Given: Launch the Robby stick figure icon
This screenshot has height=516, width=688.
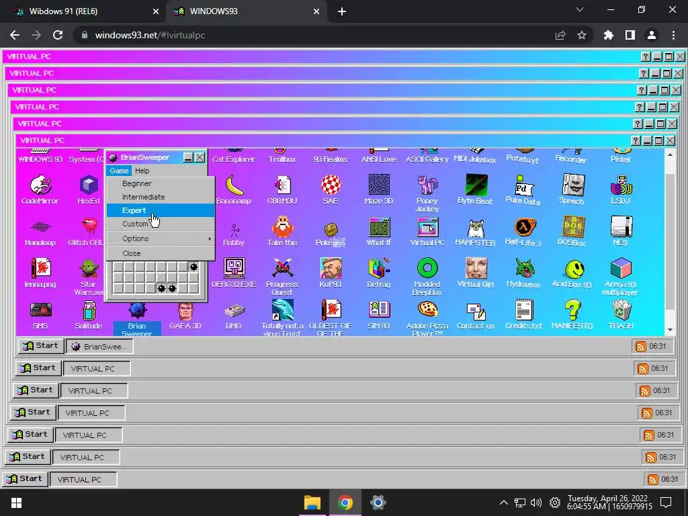Looking at the screenshot, I should click(x=234, y=231).
